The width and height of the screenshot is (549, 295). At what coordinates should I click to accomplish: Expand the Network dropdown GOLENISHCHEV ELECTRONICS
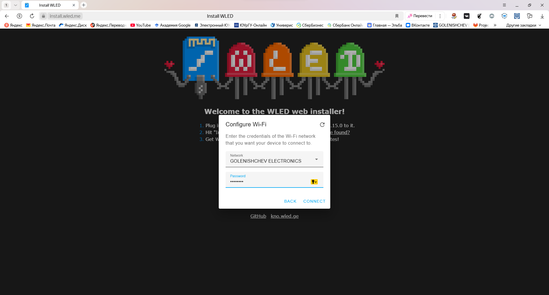point(274,159)
